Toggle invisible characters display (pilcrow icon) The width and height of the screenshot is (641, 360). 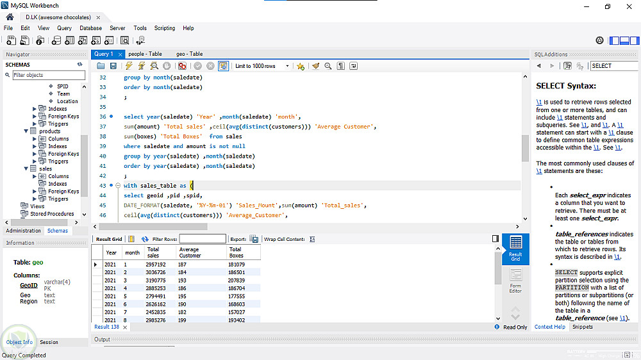pyautogui.click(x=341, y=66)
